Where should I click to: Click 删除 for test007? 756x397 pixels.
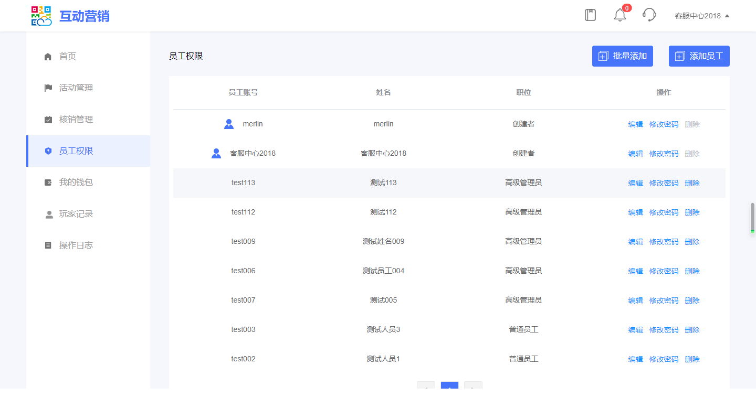[x=692, y=301]
